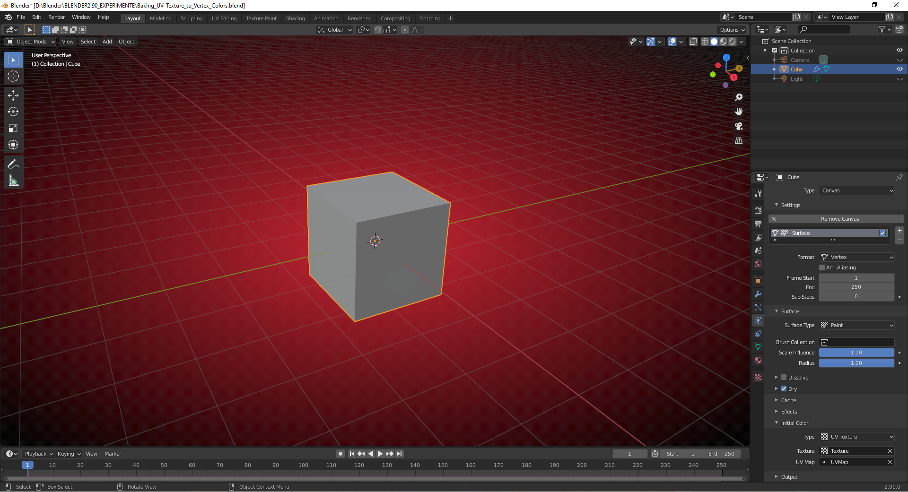This screenshot has width=908, height=492.
Task: Open the Texture properties checker tab
Action: point(758,377)
